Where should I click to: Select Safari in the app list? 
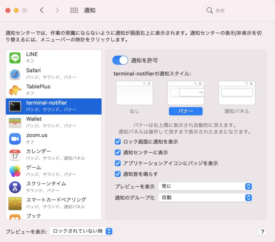tap(54, 74)
